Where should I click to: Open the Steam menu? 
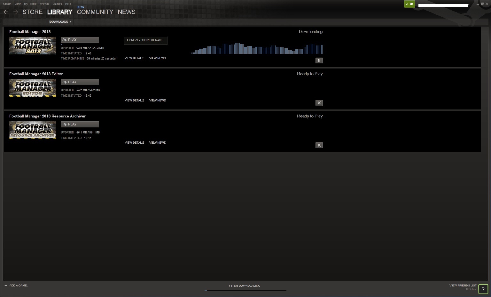[x=7, y=4]
